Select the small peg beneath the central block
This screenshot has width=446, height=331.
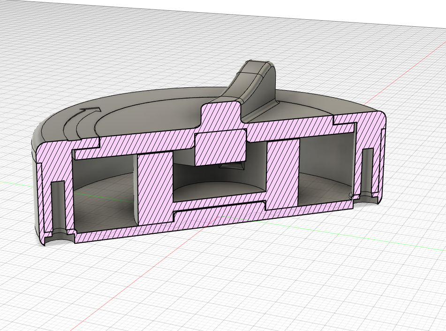230,166
